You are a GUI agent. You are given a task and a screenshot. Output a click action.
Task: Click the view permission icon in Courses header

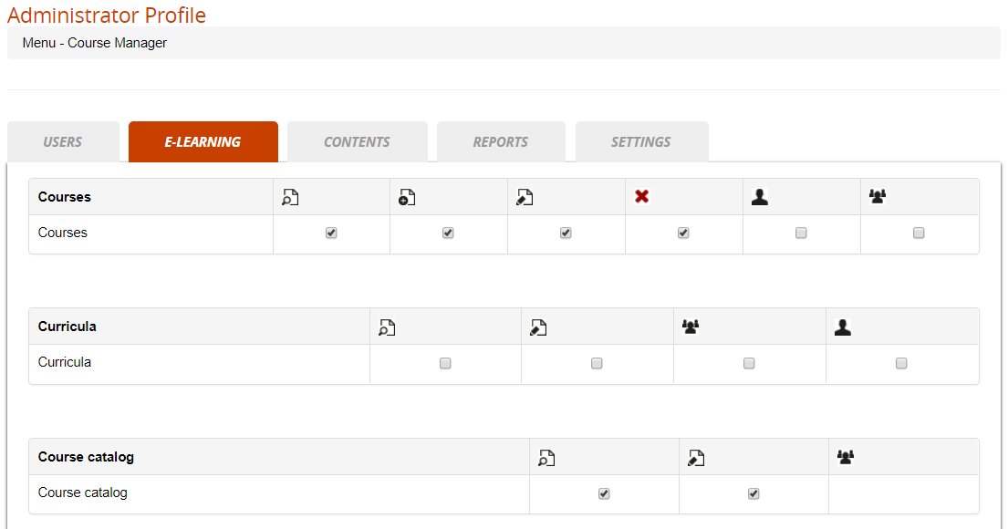coord(290,196)
